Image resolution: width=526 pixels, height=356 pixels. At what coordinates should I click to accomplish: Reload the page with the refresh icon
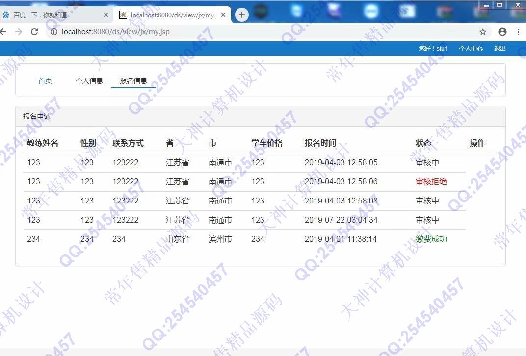[34, 32]
